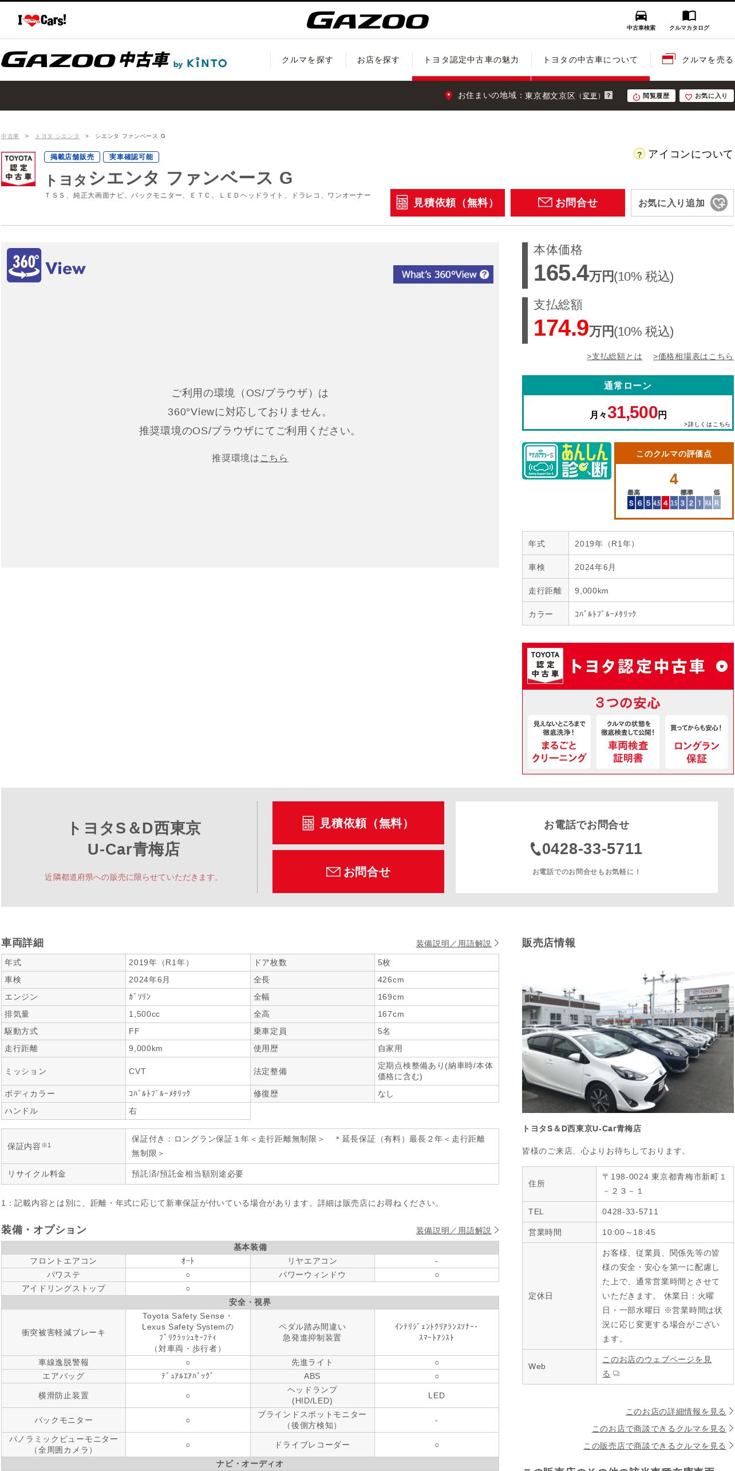
Task: Open アイコンについて help
Action: click(683, 154)
